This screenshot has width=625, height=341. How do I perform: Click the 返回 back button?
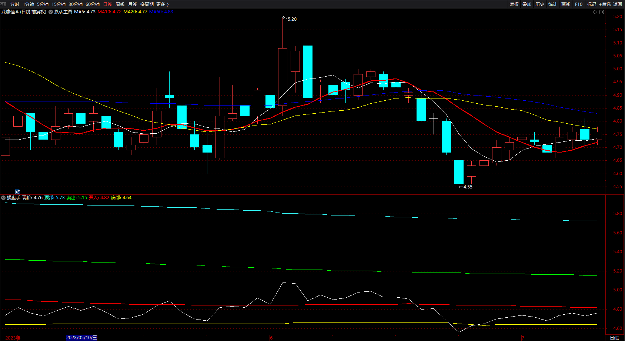618,4
